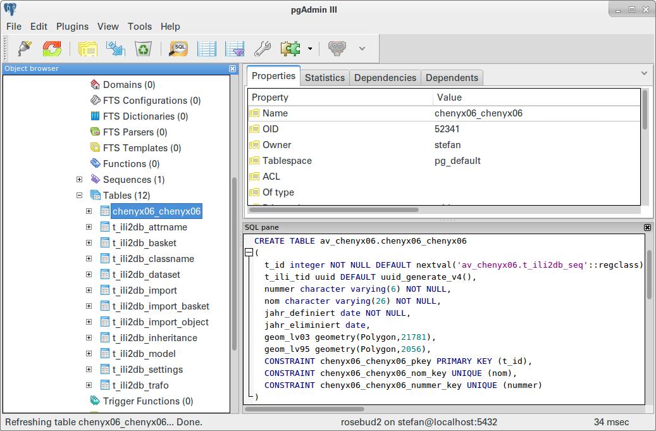The image size is (656, 431).
Task: Expand the t_ili2db_import table node
Action: point(89,290)
